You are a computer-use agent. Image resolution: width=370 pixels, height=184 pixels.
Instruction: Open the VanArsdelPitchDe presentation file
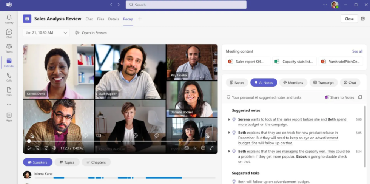tap(341, 62)
